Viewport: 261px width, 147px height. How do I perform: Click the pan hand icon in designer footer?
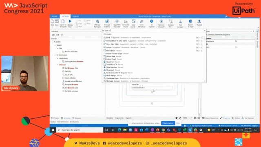pos(177,118)
